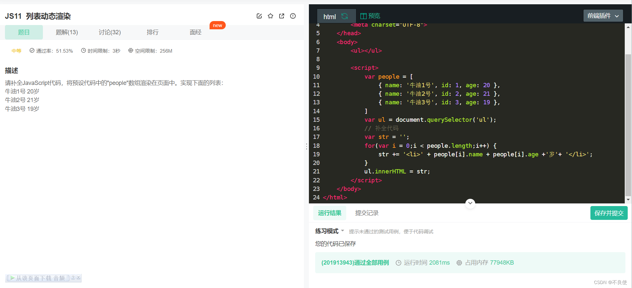This screenshot has height=288, width=632.
Task: Open the share/external link icon
Action: tap(282, 16)
